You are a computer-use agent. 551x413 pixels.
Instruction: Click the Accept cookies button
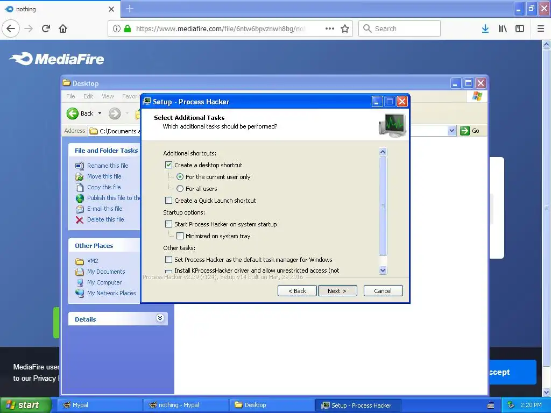[x=513, y=372]
